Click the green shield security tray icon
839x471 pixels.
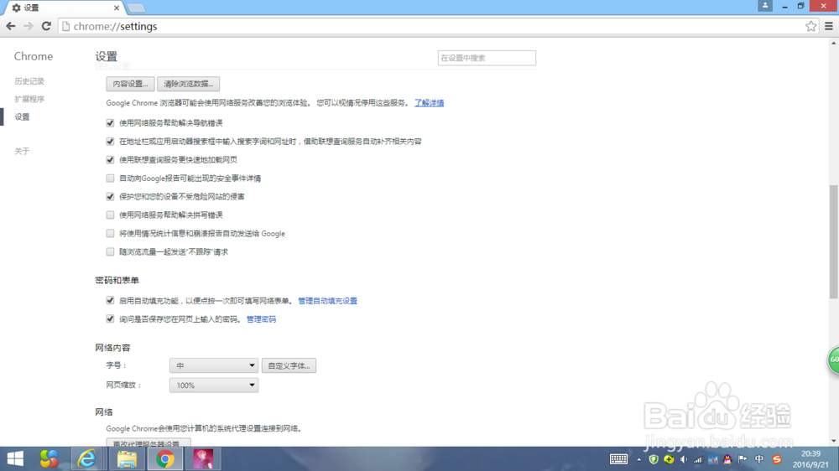click(x=654, y=459)
